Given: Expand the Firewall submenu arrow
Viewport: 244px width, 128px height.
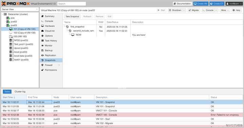Looking at the screenshot, I should coord(59,65).
